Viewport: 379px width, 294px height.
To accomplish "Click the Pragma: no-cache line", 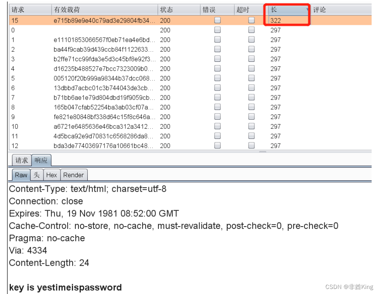I will (47, 238).
